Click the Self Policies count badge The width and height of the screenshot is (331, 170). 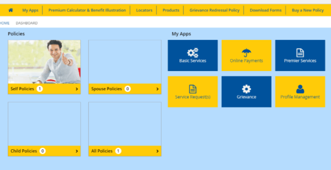[x=40, y=89]
